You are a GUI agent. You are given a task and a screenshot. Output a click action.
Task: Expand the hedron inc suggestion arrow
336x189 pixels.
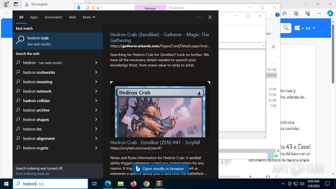coord(96,129)
